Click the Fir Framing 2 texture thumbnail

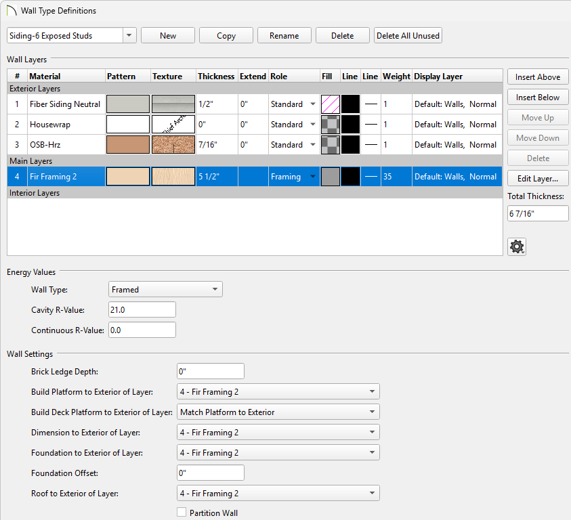pyautogui.click(x=173, y=177)
